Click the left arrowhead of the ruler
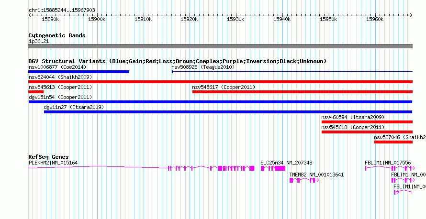The width and height of the screenshot is (426, 219). click(30, 15)
